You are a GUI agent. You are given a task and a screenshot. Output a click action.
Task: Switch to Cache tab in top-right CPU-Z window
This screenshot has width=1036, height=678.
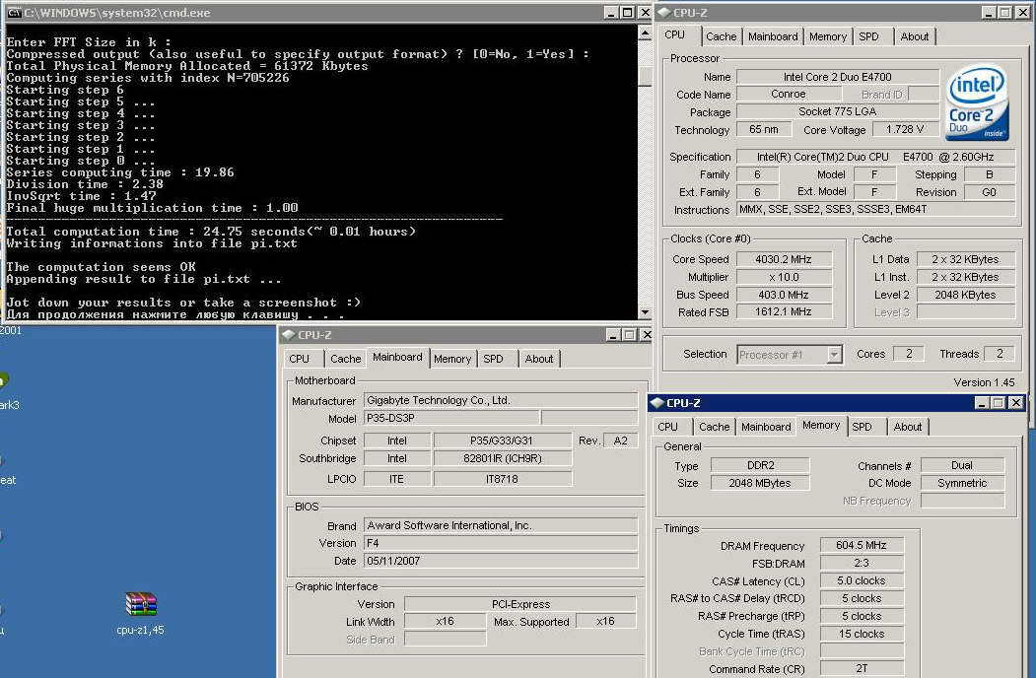tap(721, 37)
